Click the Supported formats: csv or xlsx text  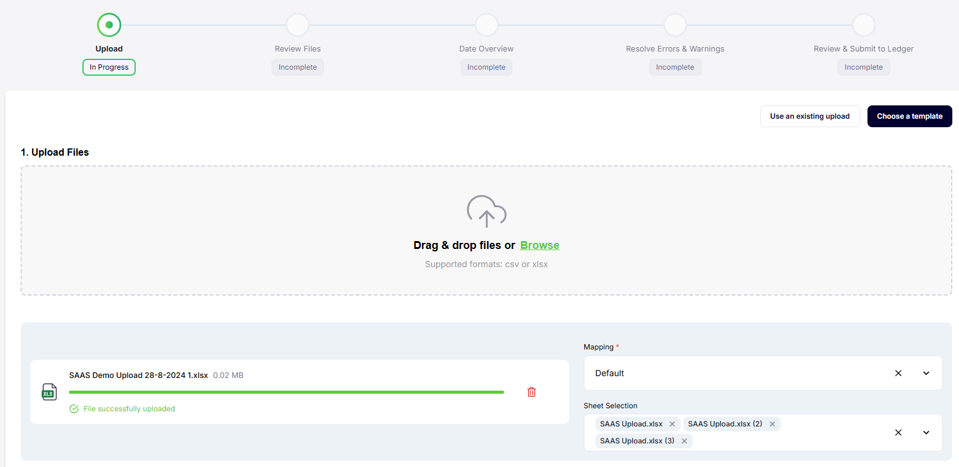[x=486, y=264]
